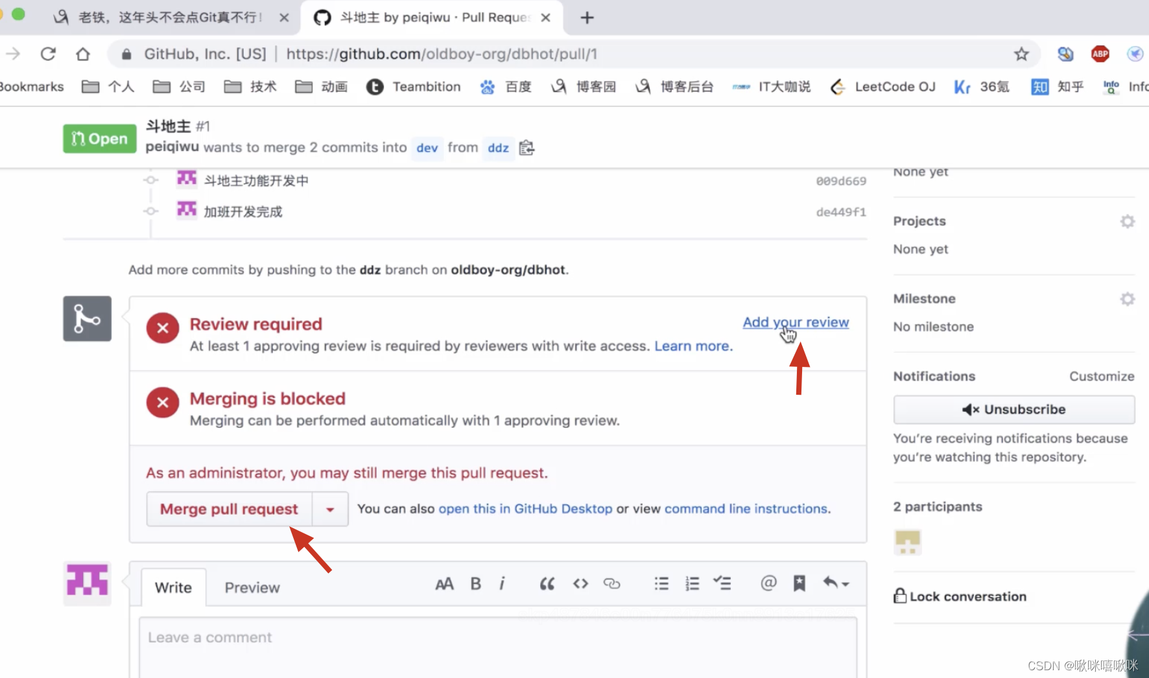
Task: Open a new browser tab
Action: [587, 18]
